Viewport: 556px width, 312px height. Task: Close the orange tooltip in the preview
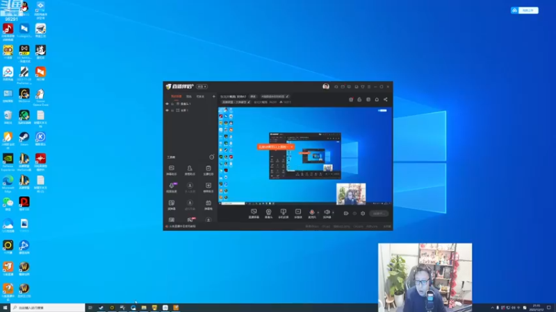(291, 146)
